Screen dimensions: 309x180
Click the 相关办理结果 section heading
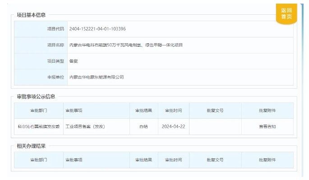click(31, 146)
